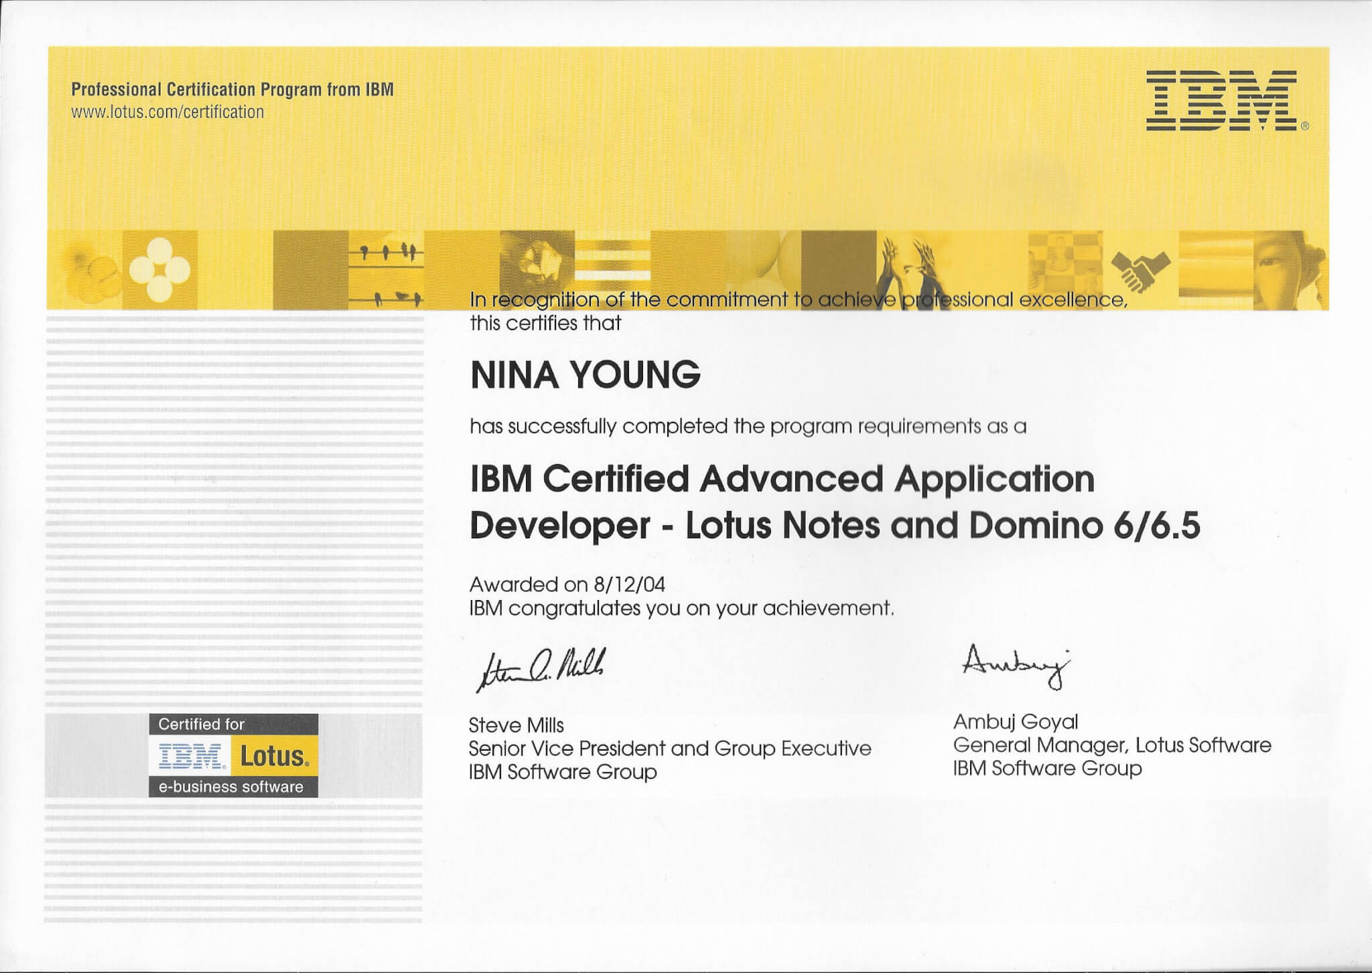The height and width of the screenshot is (973, 1372).
Task: Click 'IBM congratulates you on your achievement.'
Action: coord(682,608)
